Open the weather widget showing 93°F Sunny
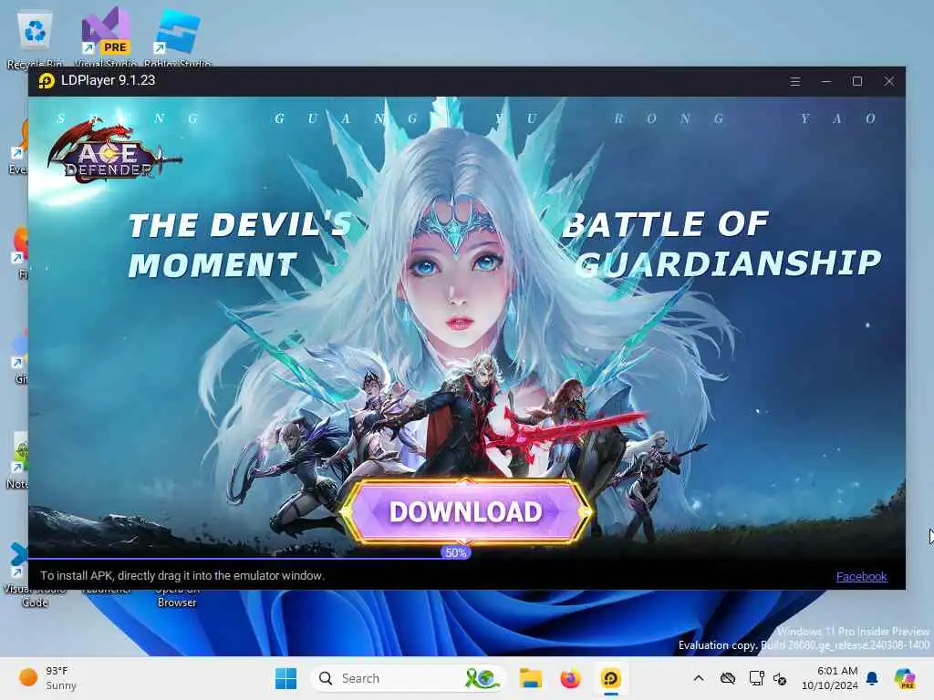Image resolution: width=934 pixels, height=700 pixels. pos(49,678)
